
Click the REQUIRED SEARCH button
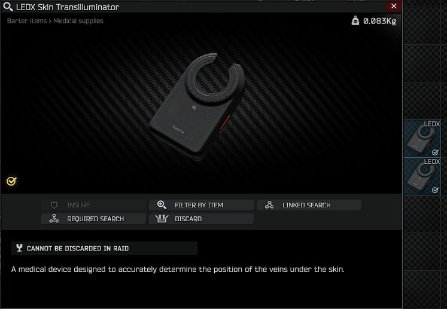93,219
